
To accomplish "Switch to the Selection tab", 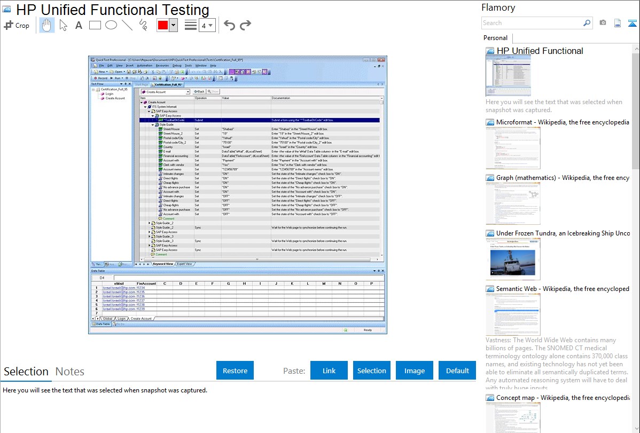I will (x=26, y=372).
